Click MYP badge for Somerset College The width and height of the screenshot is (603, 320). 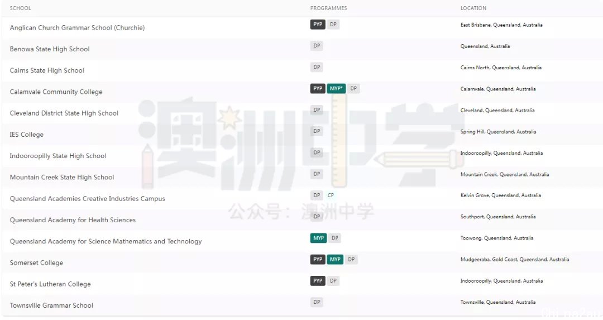pos(336,260)
